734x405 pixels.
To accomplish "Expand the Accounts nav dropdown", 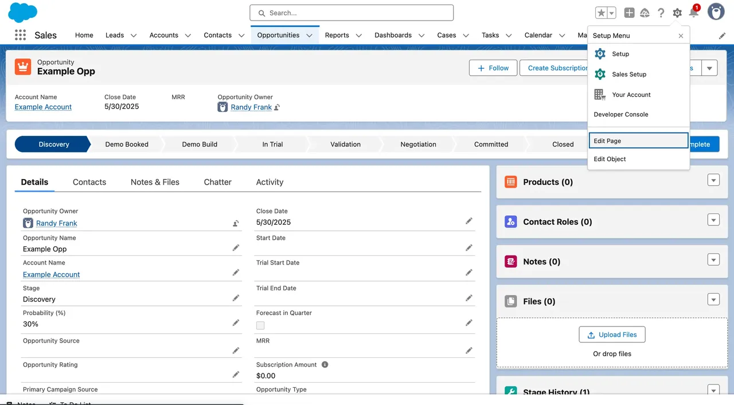I will click(188, 36).
